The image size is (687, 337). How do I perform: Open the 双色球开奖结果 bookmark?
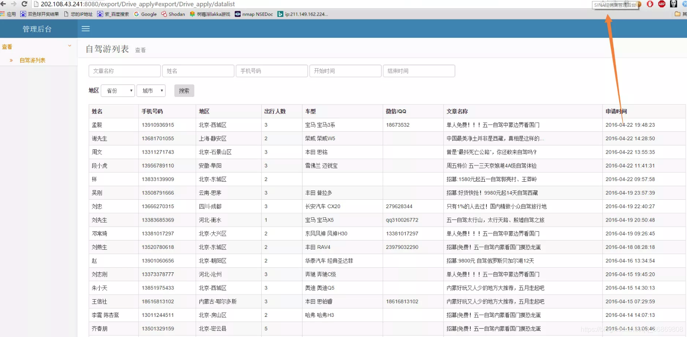(x=40, y=14)
